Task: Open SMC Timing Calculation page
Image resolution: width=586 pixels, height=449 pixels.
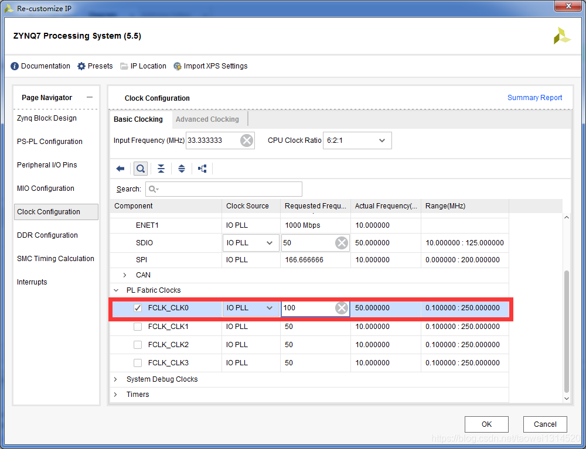Action: (x=56, y=259)
